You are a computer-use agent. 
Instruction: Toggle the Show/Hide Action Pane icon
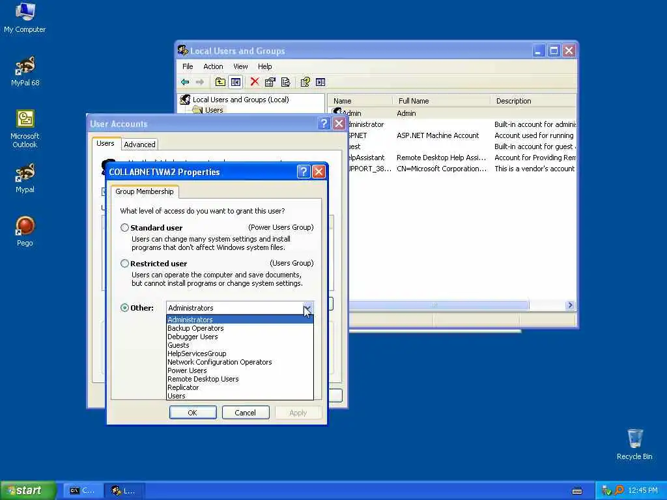[320, 82]
